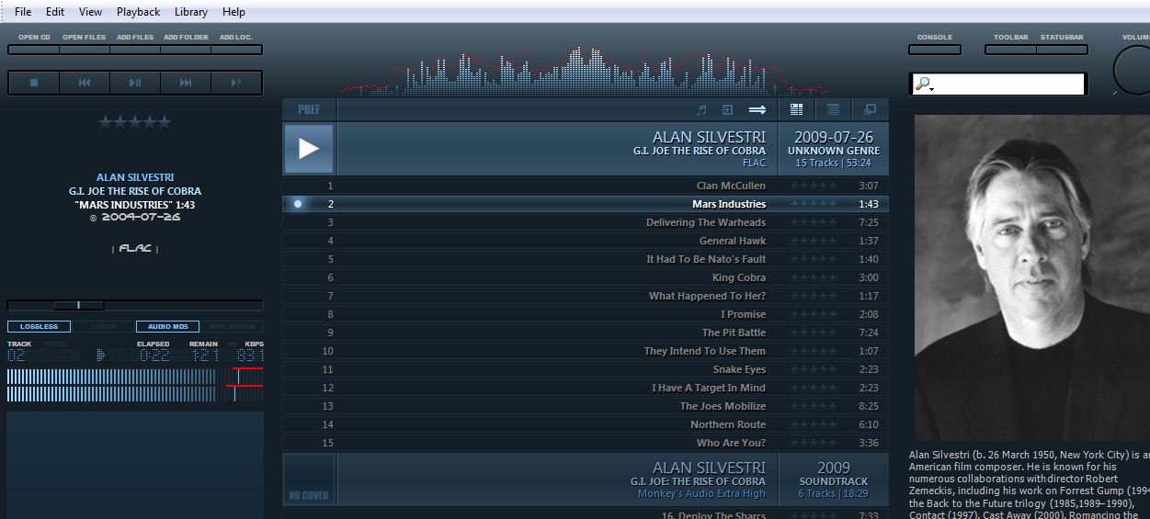Select track It Had To Be Nato's Fault

tap(586, 259)
